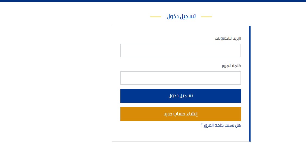This screenshot has height=154, width=306.
Task: Click the word دخول in the heading
Action: click(173, 17)
